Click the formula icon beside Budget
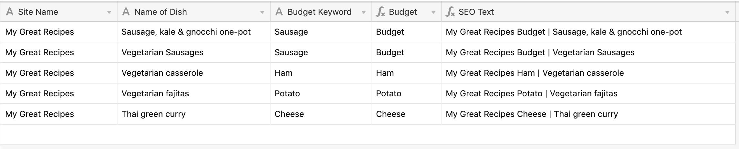Image resolution: width=739 pixels, height=149 pixels. pyautogui.click(x=380, y=12)
